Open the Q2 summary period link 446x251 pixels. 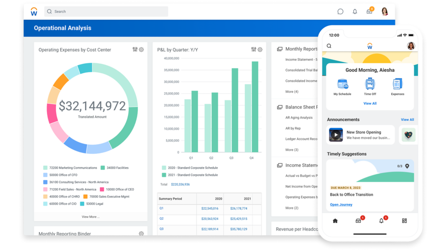(x=161, y=218)
